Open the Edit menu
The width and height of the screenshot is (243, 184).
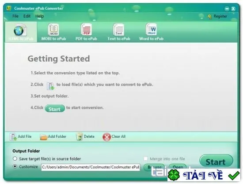[27, 16]
